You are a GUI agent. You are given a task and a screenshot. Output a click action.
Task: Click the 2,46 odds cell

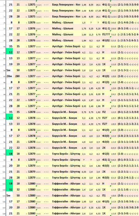[91, 106]
